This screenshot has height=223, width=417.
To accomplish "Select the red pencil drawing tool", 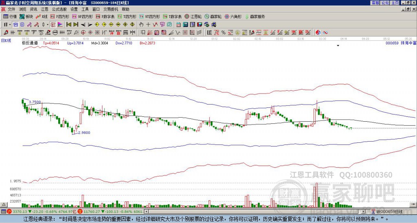I will point(6,33).
